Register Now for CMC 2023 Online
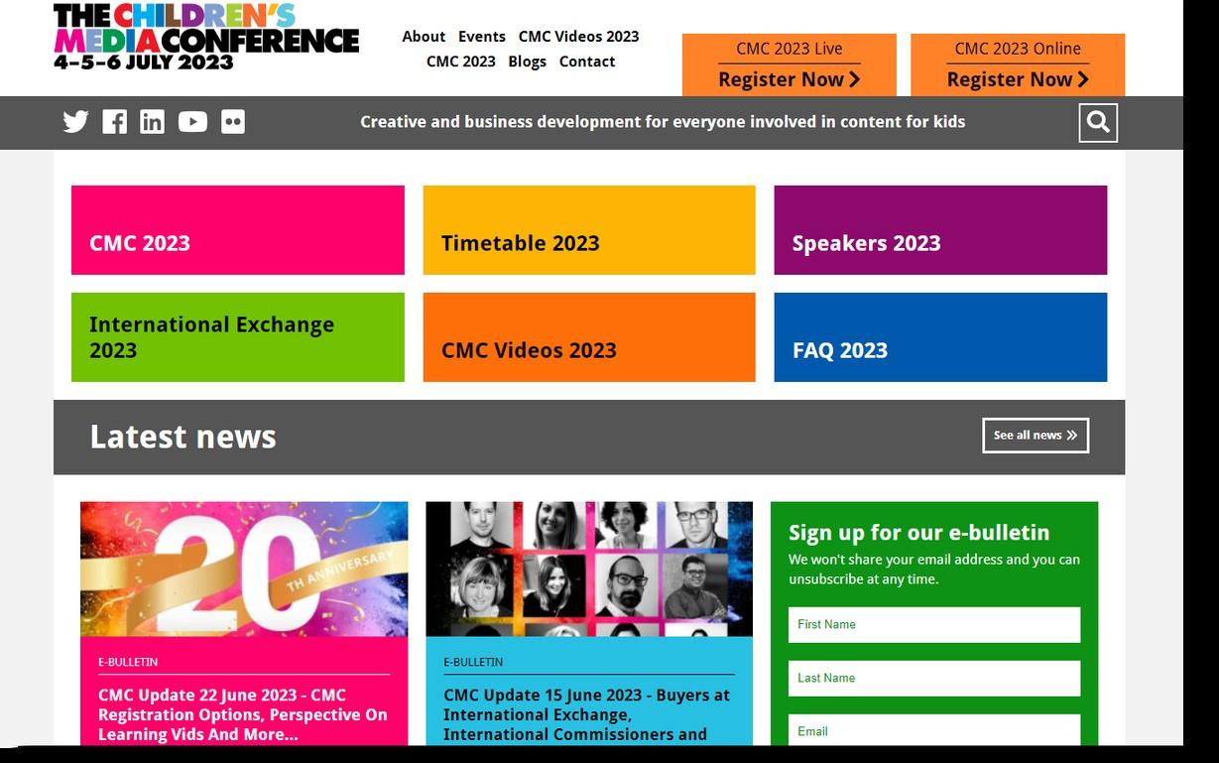The height and width of the screenshot is (763, 1219). (x=1018, y=79)
